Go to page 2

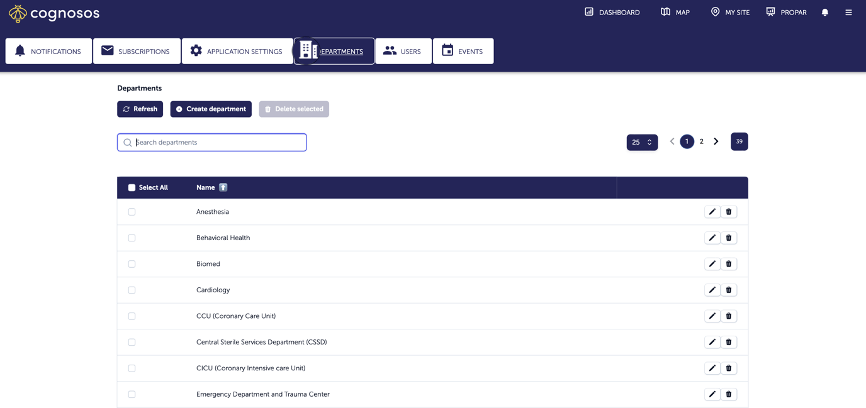(x=701, y=141)
